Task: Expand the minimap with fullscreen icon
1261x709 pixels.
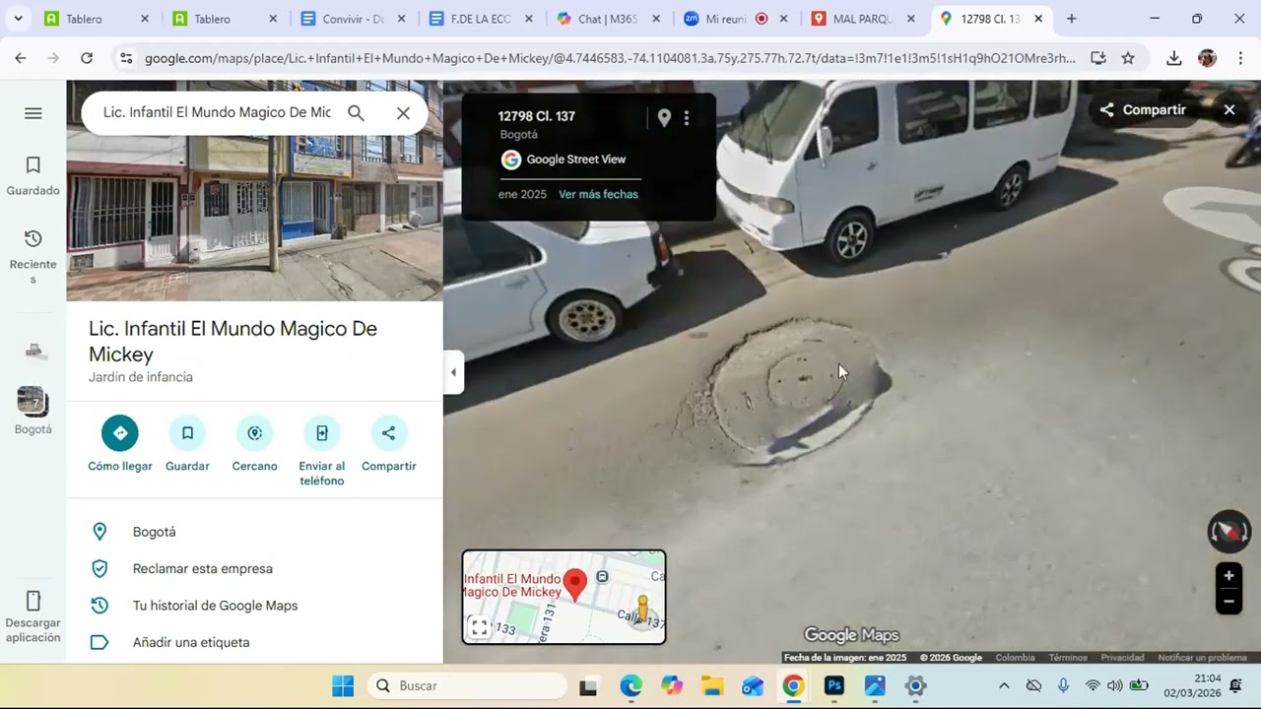Action: click(479, 627)
